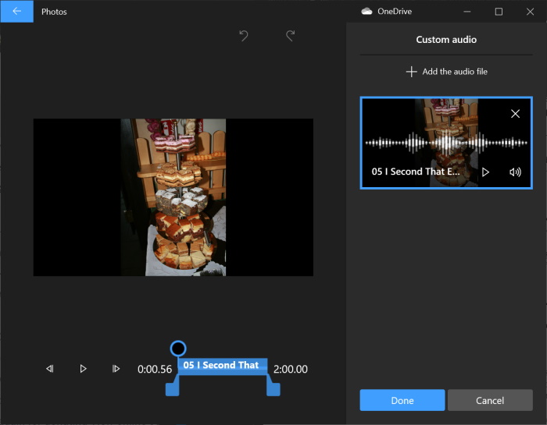
Task: Click the right trim handle of audio clip
Action: pos(273,388)
